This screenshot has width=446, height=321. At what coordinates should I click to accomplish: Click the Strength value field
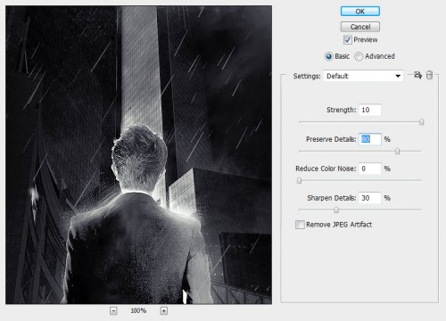click(x=370, y=110)
